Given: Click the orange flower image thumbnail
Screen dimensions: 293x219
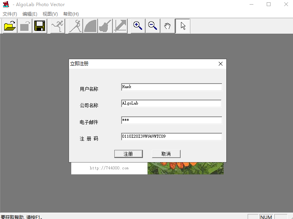Looking at the screenshot, I should (186, 168).
